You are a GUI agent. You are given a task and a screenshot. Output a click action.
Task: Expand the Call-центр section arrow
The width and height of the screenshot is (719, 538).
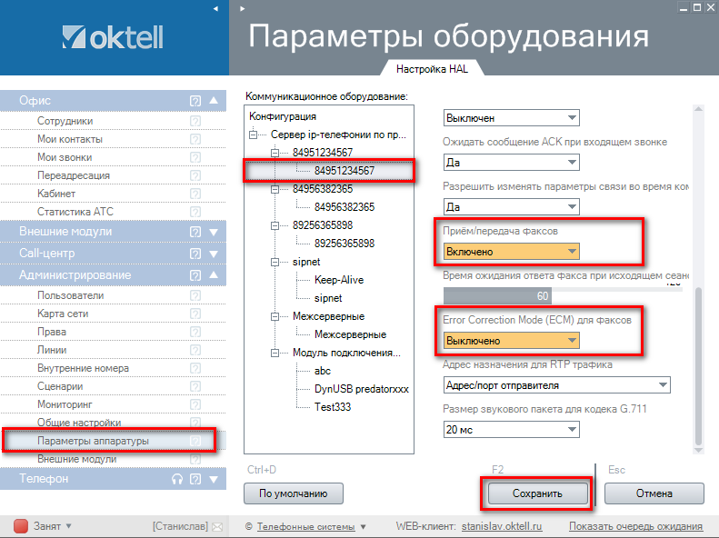214,254
